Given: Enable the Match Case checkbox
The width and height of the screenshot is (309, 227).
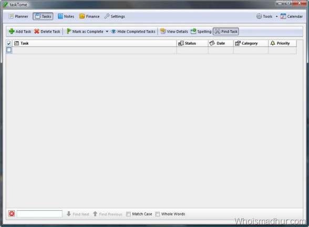Looking at the screenshot, I should 128,214.
